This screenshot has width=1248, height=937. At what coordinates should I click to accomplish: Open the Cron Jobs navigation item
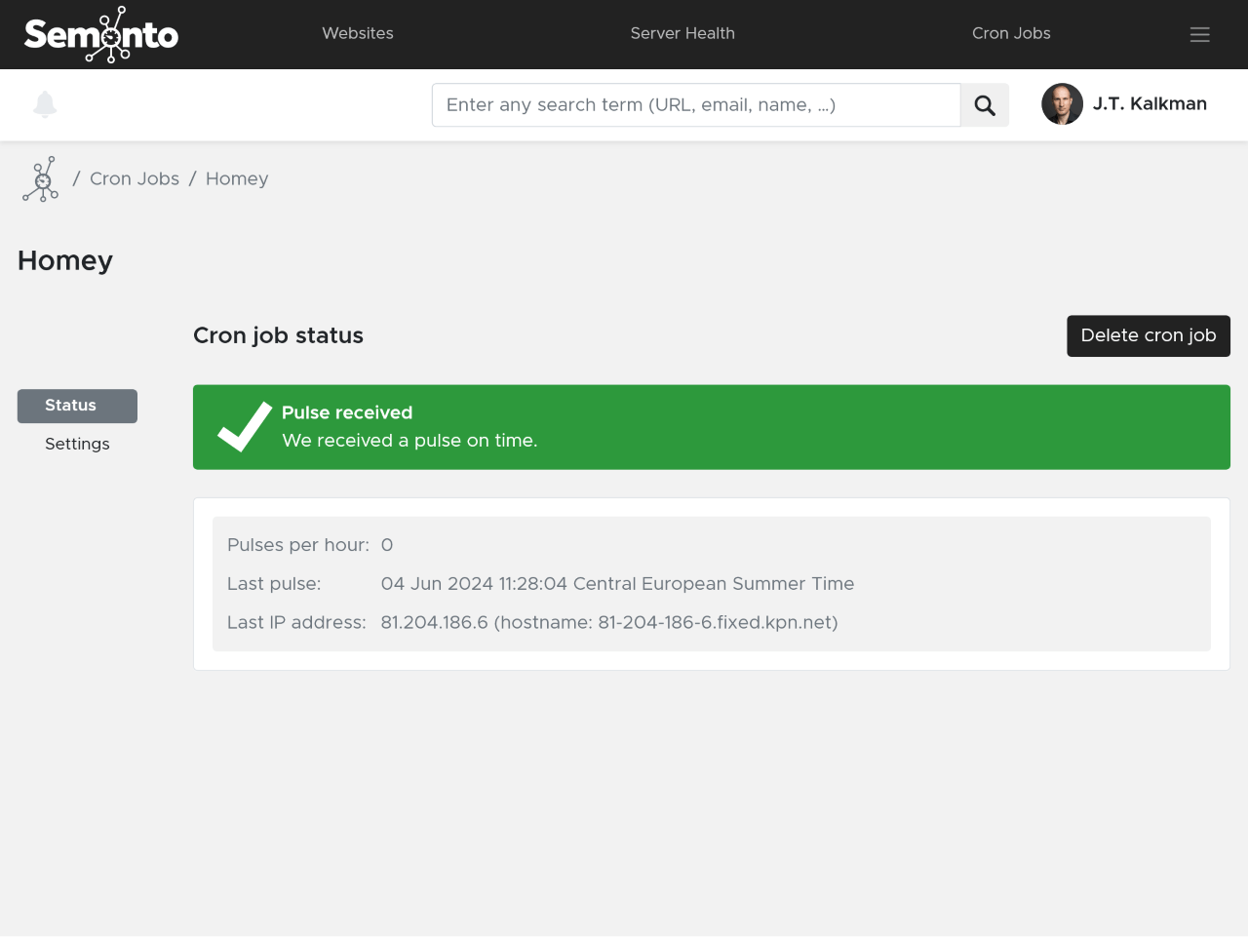(x=1011, y=33)
